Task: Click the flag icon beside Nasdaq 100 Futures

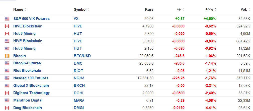Action: click(7, 78)
